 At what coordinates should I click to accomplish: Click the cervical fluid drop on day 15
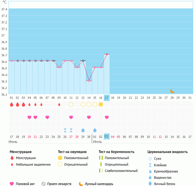[95, 130]
